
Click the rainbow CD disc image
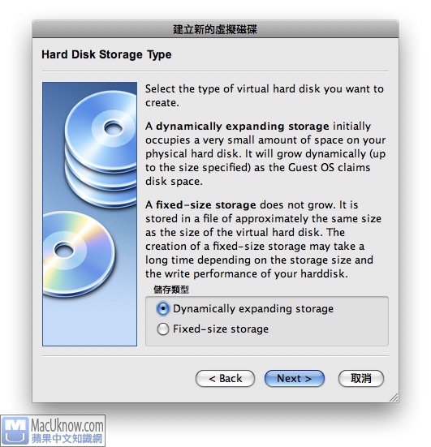(x=79, y=254)
